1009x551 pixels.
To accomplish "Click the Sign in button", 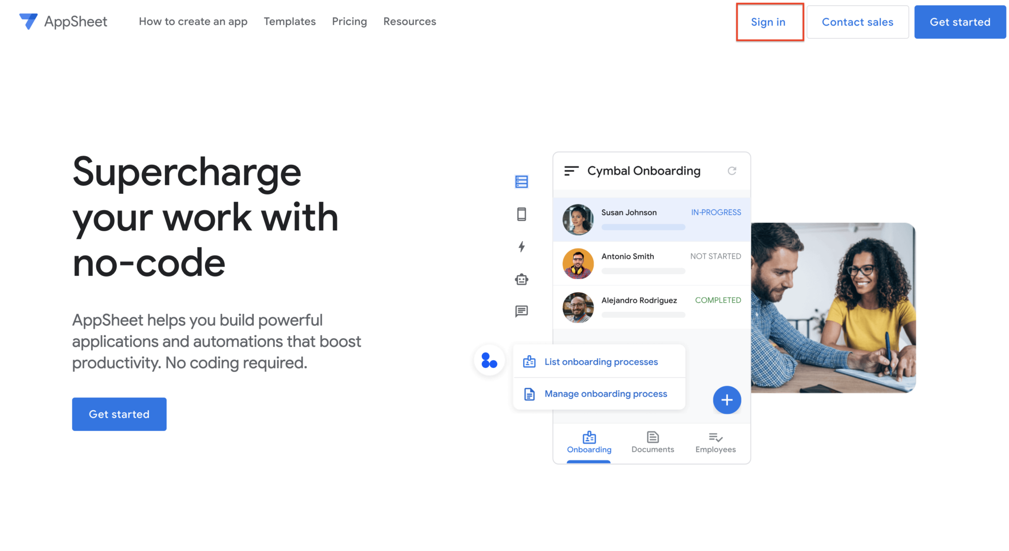I will point(768,22).
